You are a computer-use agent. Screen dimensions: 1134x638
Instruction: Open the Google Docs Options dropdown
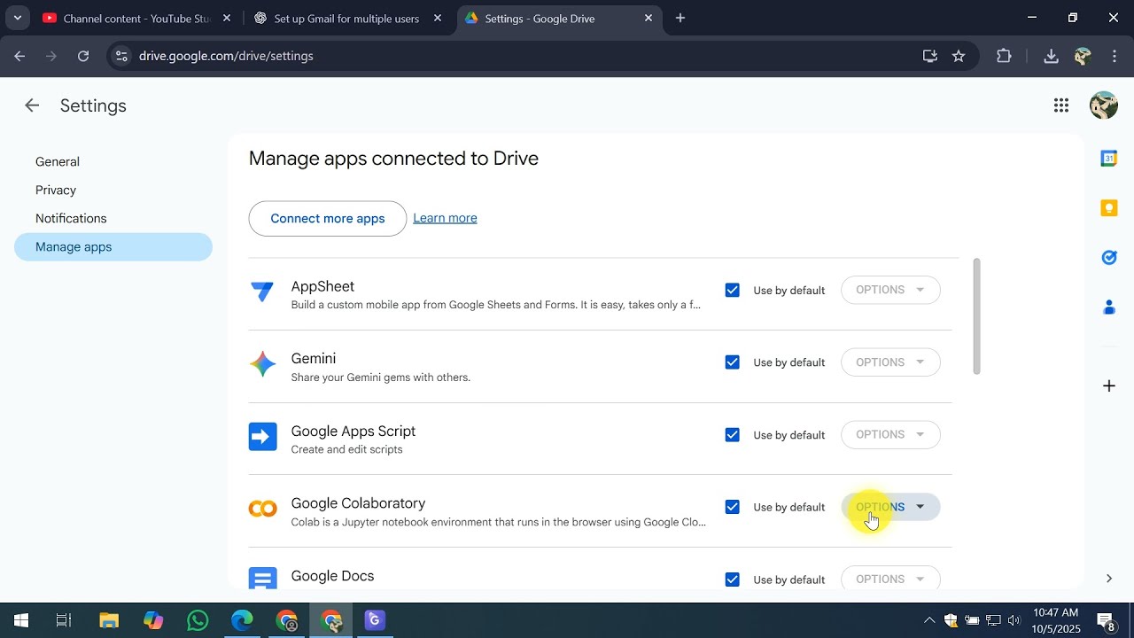[x=890, y=578]
